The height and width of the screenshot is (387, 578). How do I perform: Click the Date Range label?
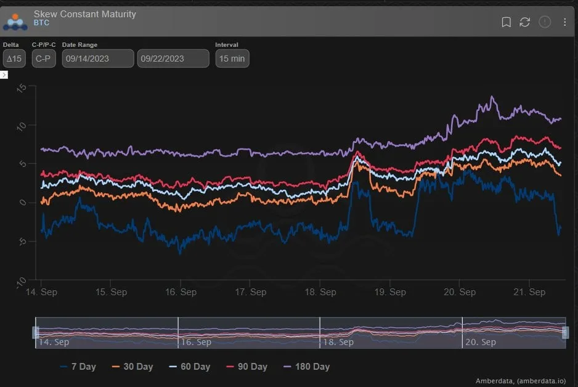[x=79, y=44]
